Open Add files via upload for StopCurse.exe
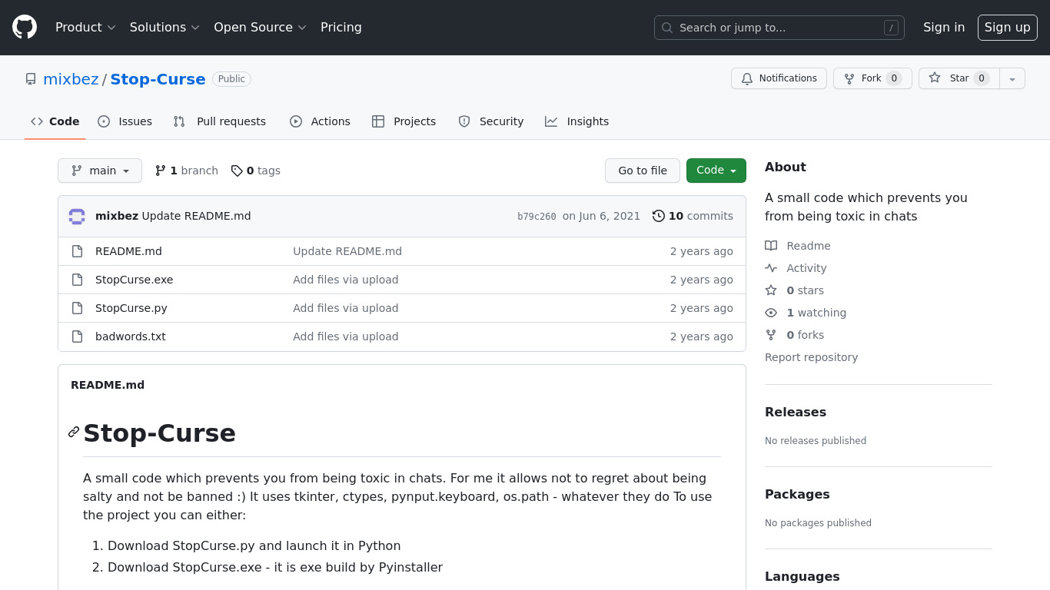Screen dimensions: 1050x590 tap(345, 280)
